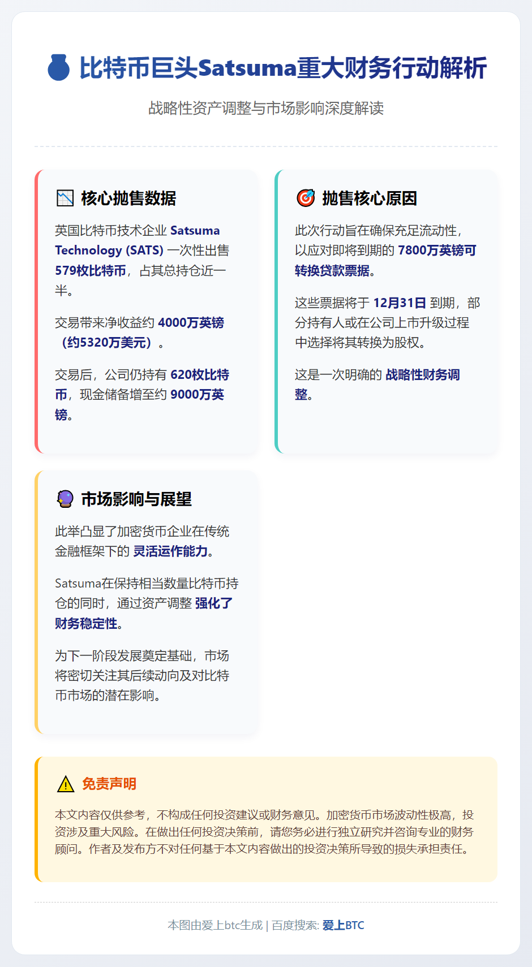Click the 市场影响与展望 heading
532x967 pixels.
[136, 499]
